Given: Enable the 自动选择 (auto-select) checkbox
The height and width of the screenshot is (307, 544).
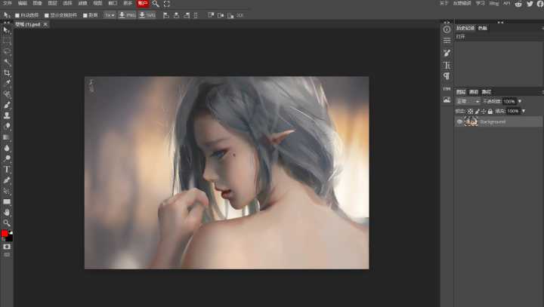Looking at the screenshot, I should click(x=17, y=15).
